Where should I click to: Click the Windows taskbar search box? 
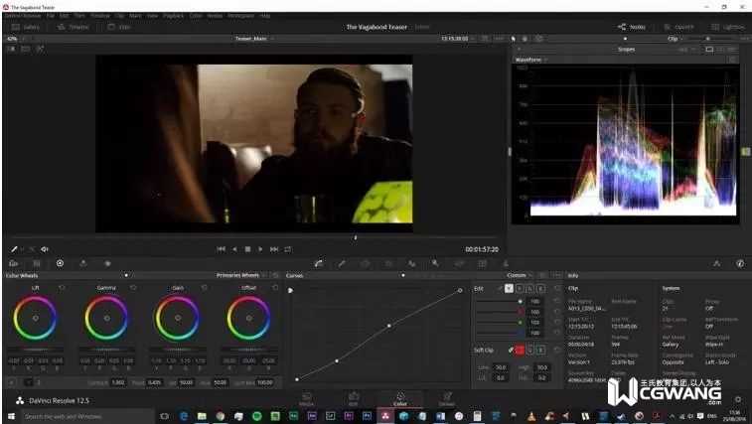coord(87,416)
